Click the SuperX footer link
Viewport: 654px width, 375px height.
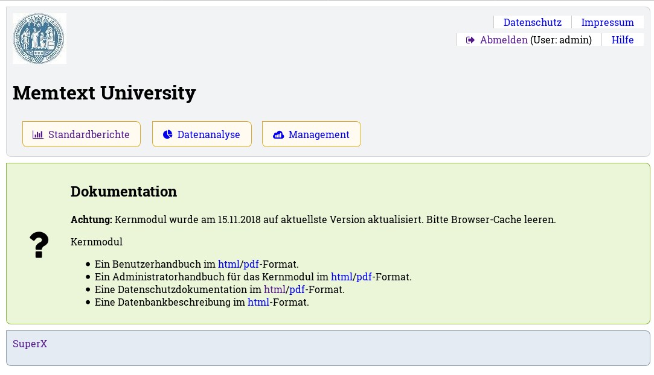pos(30,344)
